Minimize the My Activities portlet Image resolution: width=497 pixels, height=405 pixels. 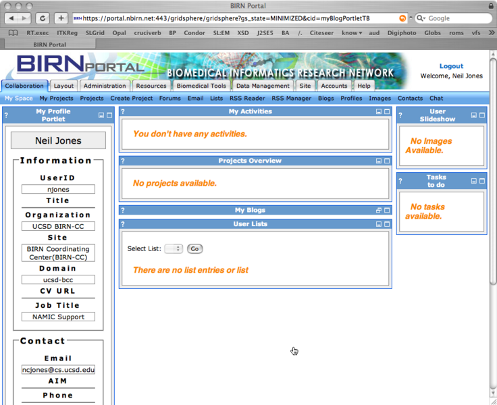click(x=379, y=112)
